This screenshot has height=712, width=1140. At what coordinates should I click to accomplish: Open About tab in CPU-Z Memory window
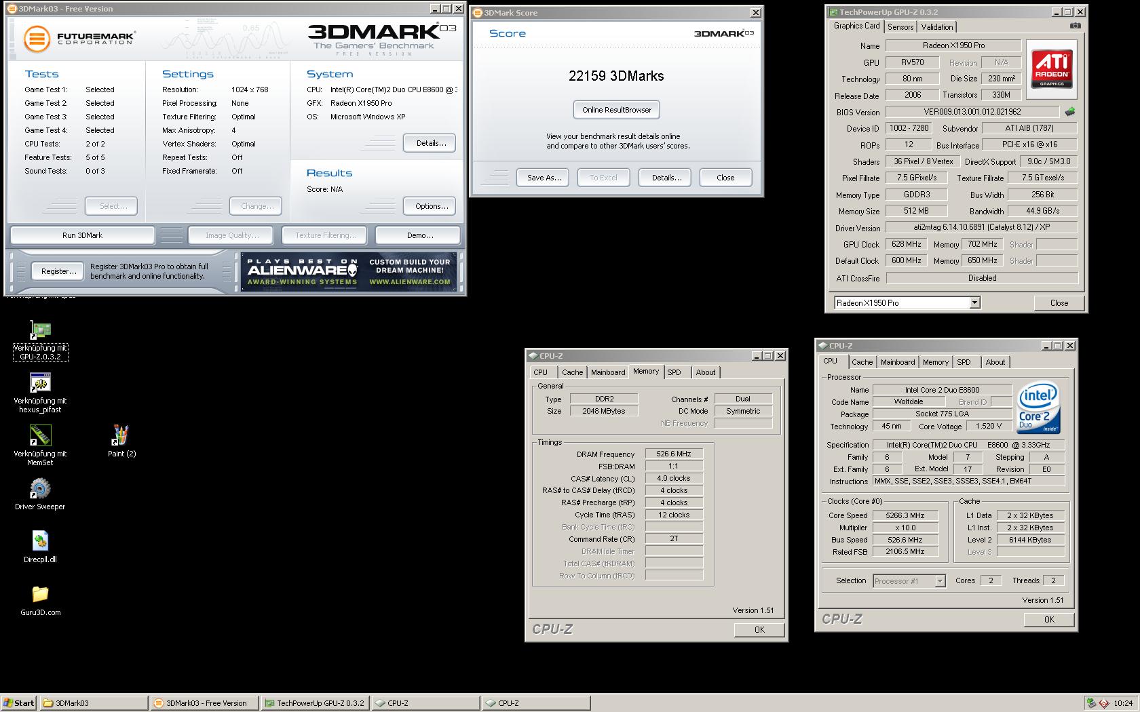coord(706,372)
